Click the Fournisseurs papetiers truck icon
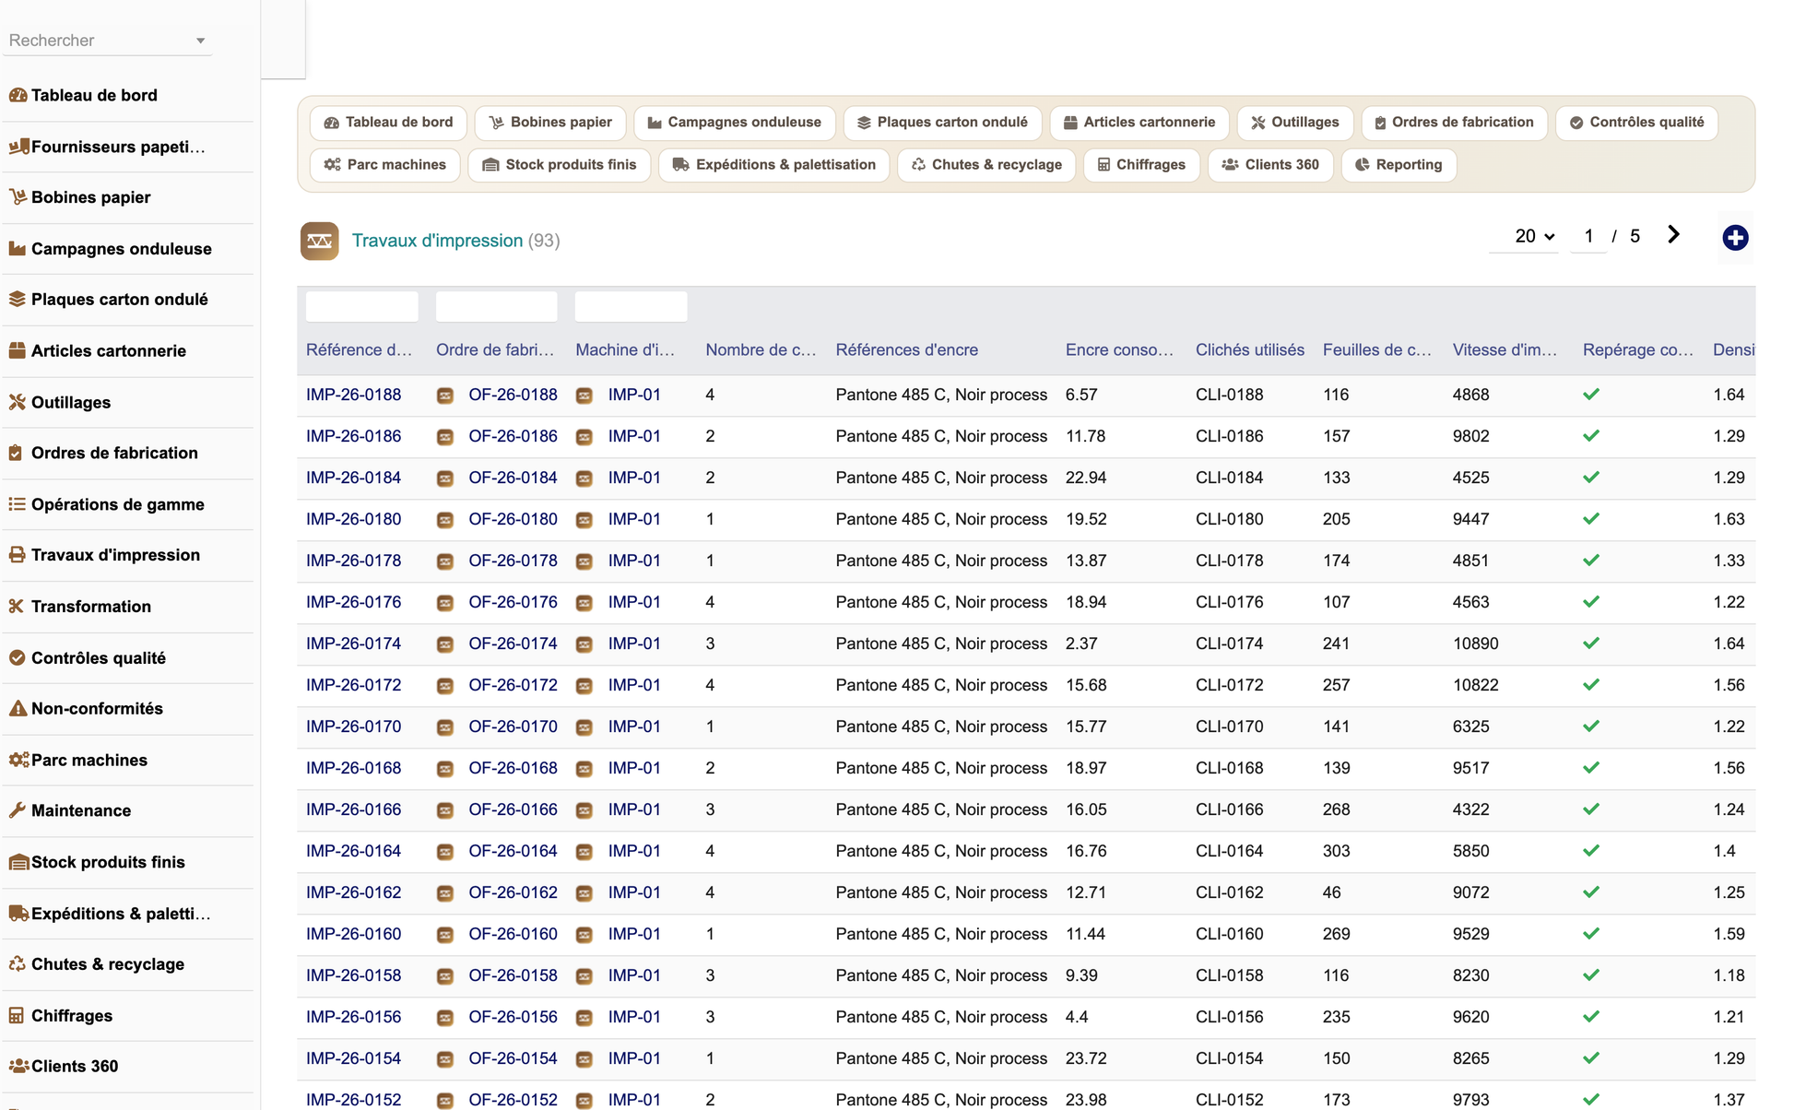This screenshot has width=1794, height=1110. pyautogui.click(x=18, y=147)
